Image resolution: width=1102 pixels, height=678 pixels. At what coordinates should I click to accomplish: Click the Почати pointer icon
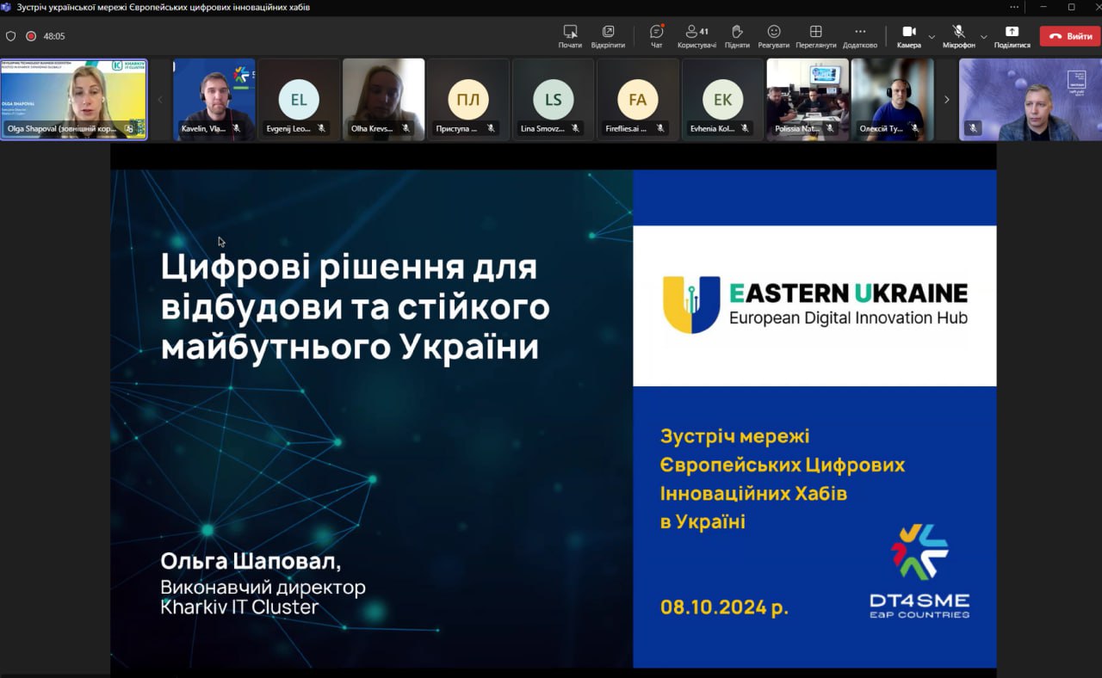(570, 35)
